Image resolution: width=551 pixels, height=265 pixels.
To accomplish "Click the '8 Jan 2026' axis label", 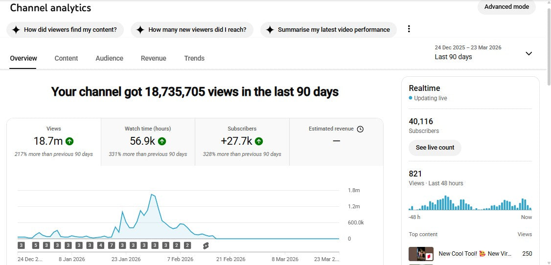I will click(x=71, y=260).
